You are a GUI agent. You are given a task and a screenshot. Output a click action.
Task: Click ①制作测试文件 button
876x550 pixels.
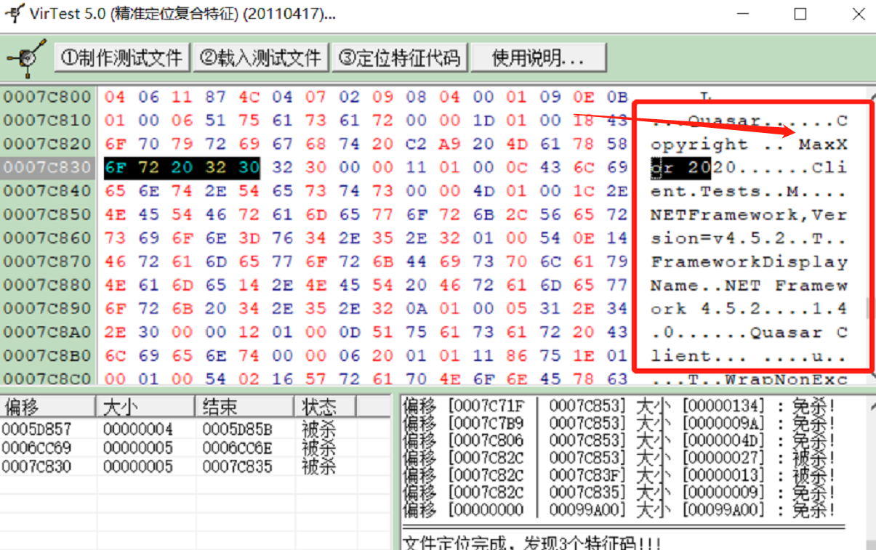122,57
